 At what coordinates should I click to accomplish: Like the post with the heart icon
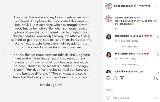[x=108, y=78]
